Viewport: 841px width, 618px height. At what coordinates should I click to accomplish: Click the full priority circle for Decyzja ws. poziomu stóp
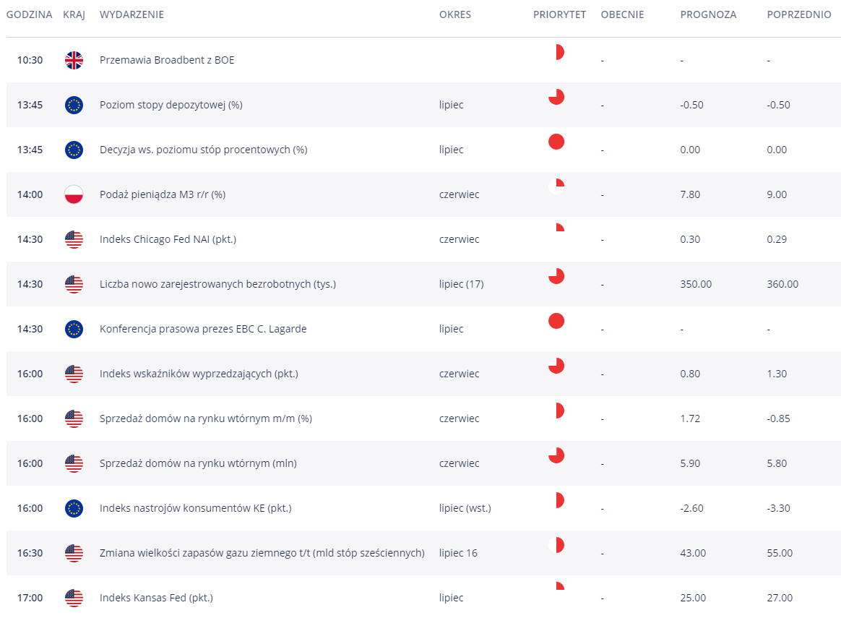tap(557, 142)
